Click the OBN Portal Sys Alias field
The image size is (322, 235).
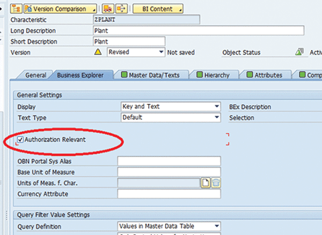pyautogui.click(x=169, y=161)
